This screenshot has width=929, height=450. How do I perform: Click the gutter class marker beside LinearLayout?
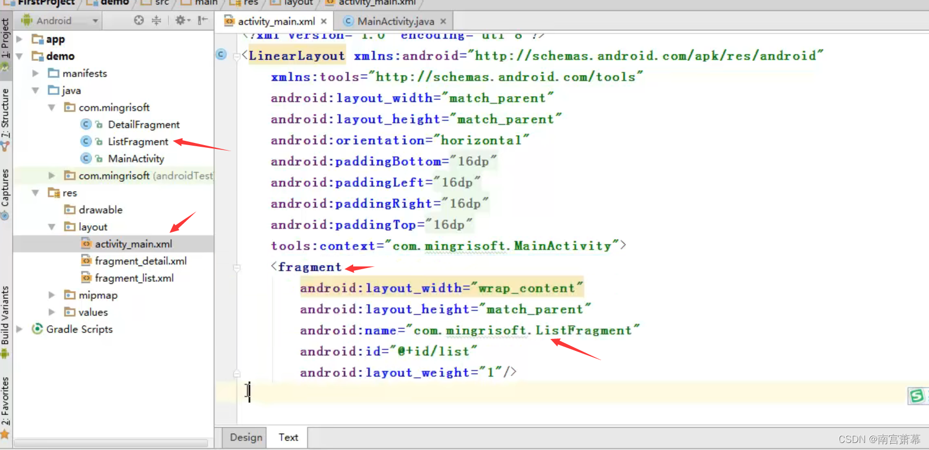click(221, 54)
